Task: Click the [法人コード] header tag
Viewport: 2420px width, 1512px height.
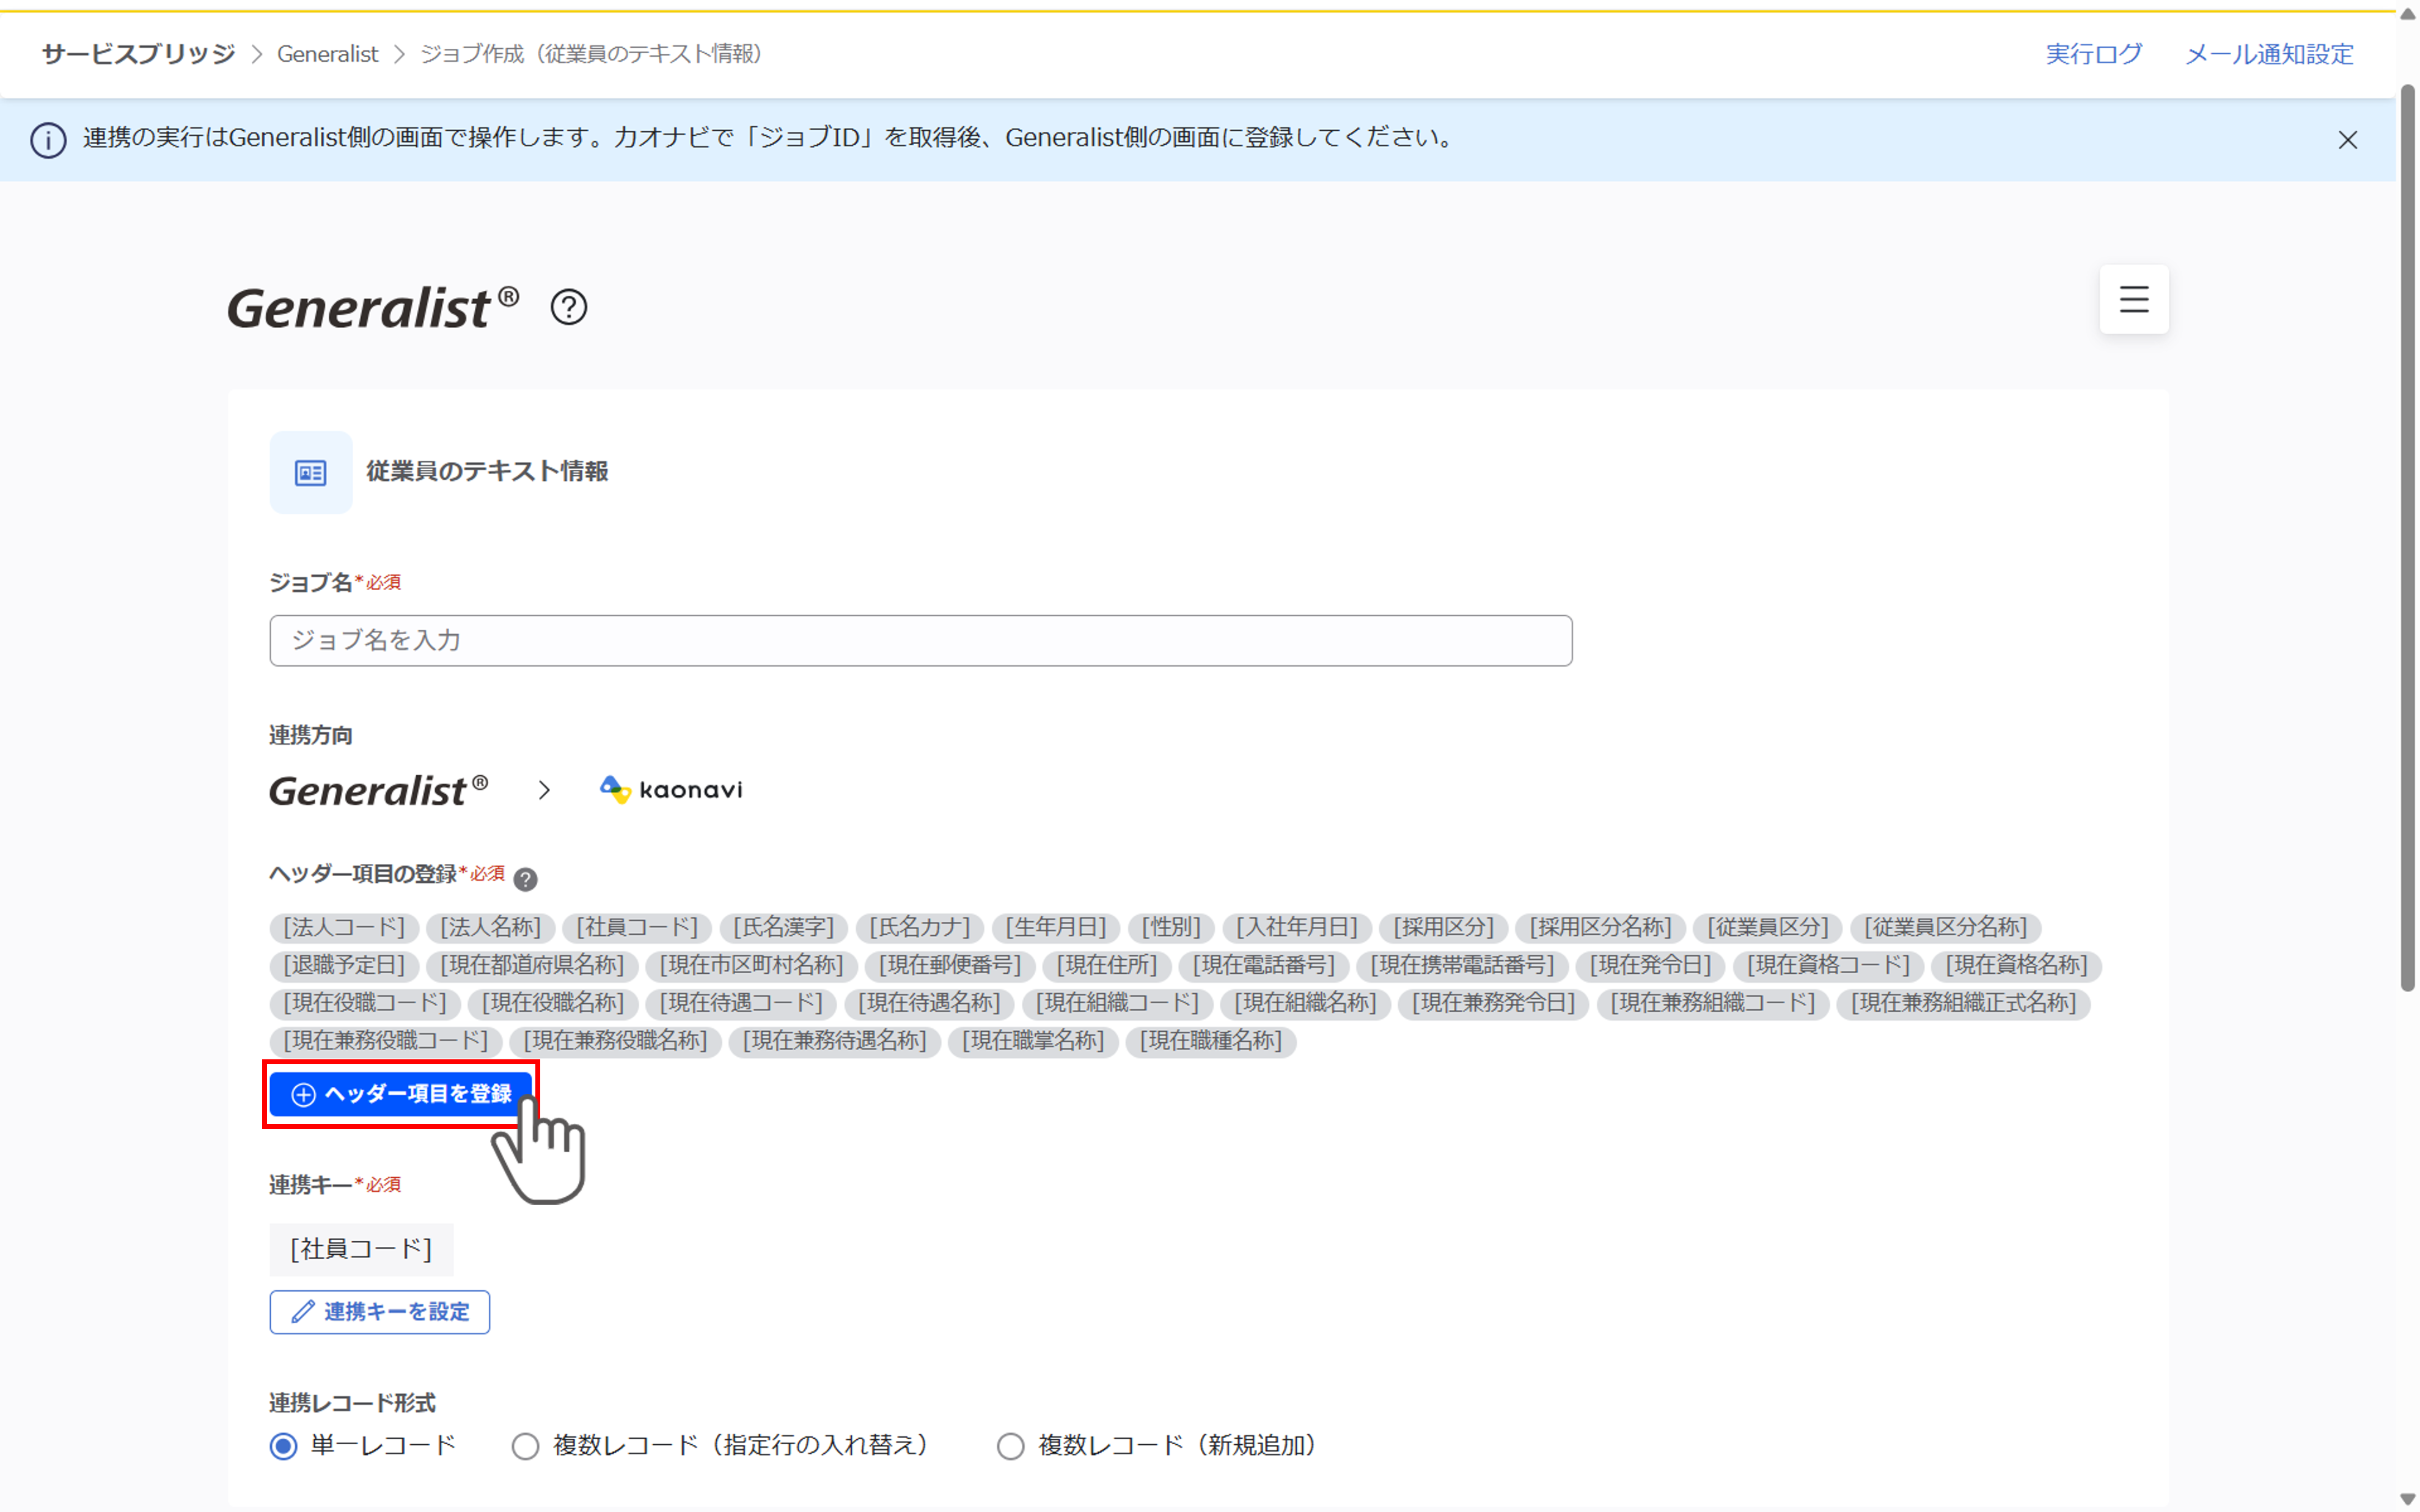Action: tap(344, 927)
